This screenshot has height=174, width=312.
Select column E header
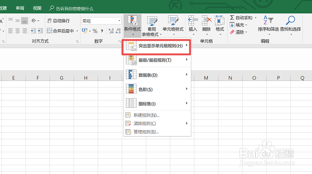13,78
